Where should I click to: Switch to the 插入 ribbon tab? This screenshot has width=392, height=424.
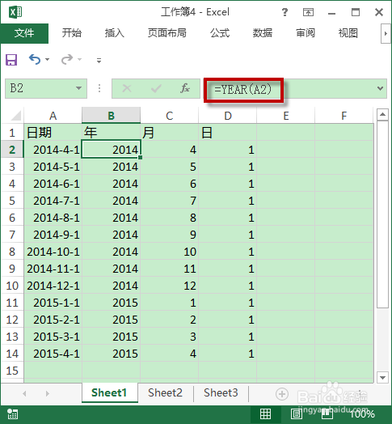(115, 33)
